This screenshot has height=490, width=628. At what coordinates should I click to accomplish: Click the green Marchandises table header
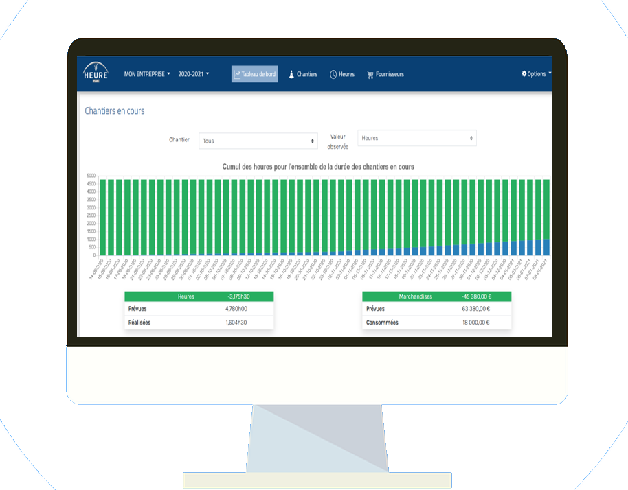(436, 296)
